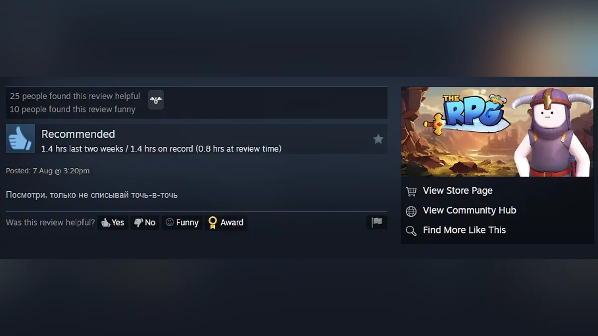Click the Recommended heading text

[x=78, y=134]
